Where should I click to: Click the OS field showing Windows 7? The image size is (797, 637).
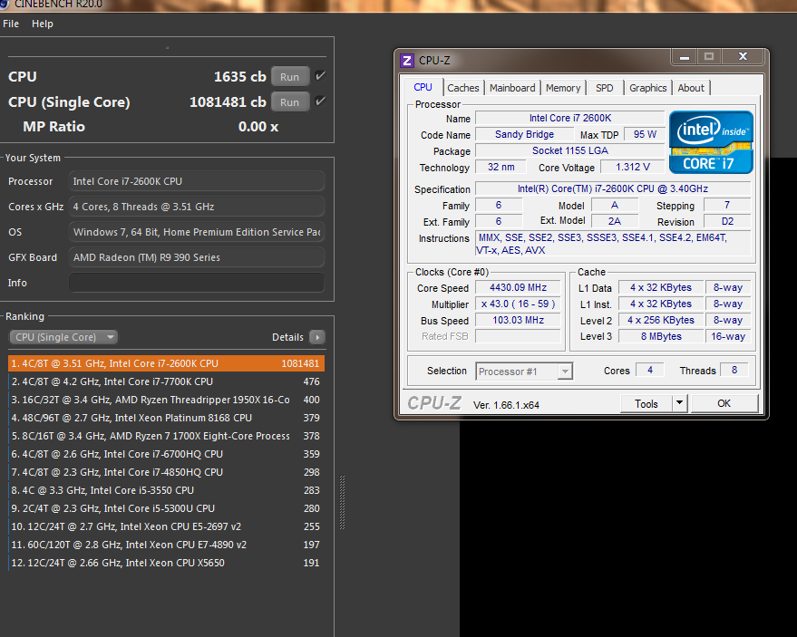click(x=197, y=232)
